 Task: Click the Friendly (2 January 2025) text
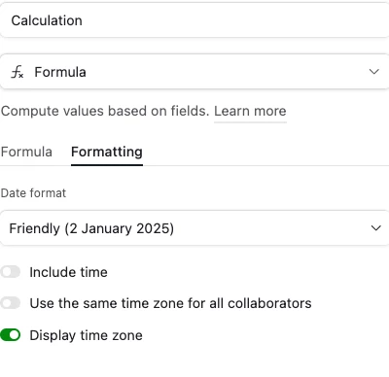91,228
